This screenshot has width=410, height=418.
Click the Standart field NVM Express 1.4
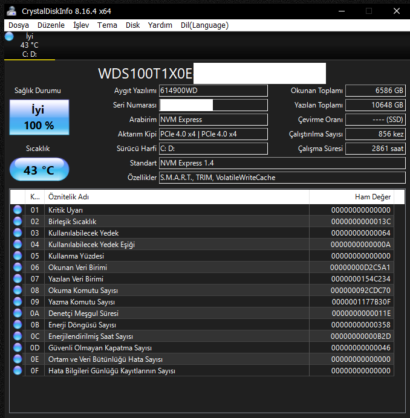coord(282,163)
